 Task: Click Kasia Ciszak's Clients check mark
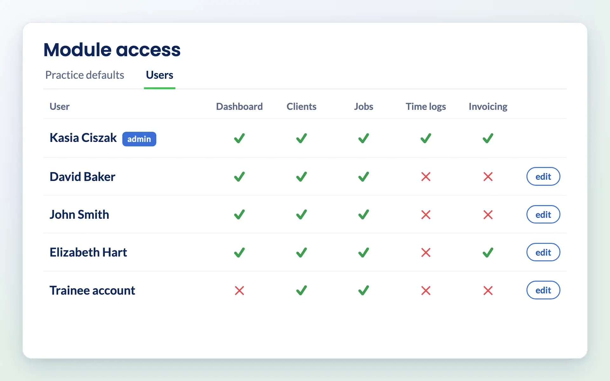coord(302,138)
